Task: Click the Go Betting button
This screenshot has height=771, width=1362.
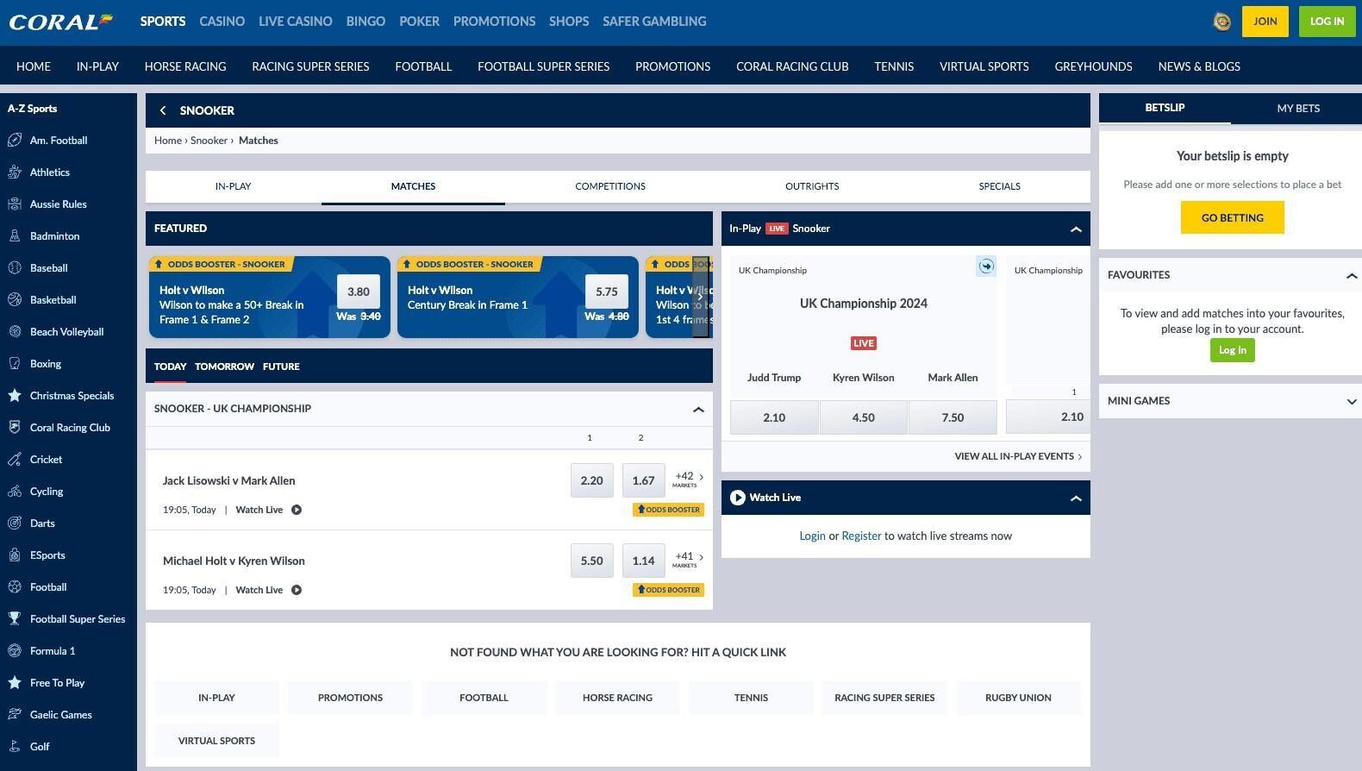Action: click(x=1232, y=217)
